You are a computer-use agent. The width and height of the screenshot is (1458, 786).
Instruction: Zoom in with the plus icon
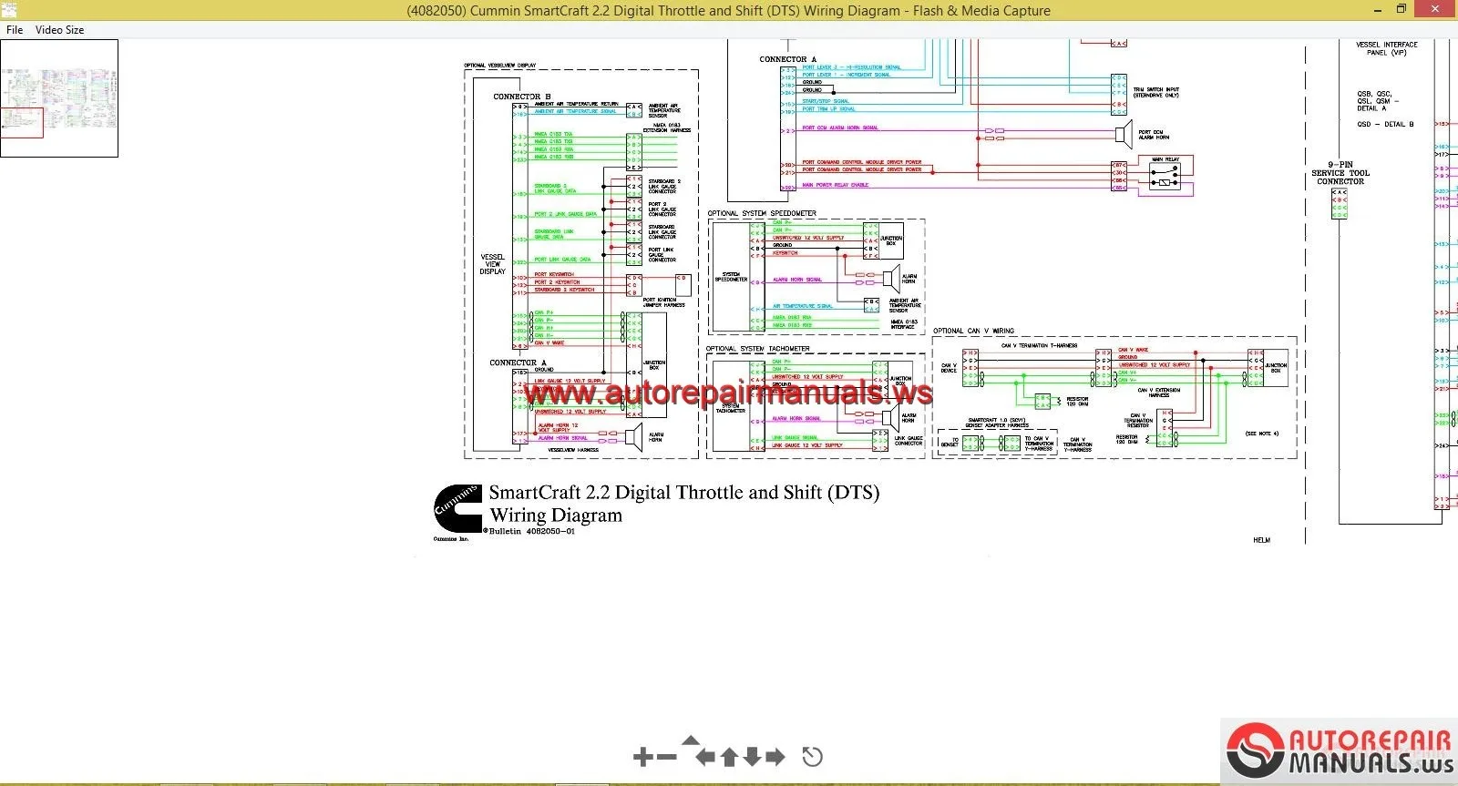pyautogui.click(x=642, y=757)
